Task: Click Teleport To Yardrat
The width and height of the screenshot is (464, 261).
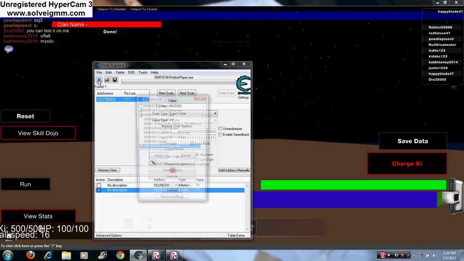Action: click(144, 9)
